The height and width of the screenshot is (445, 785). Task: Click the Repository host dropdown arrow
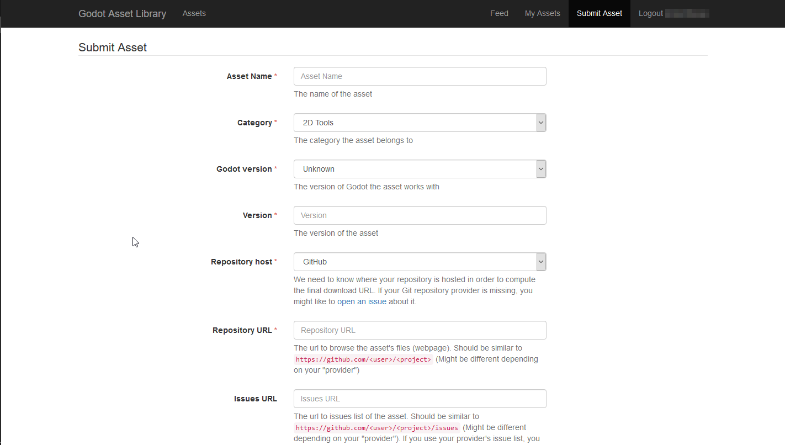(x=541, y=262)
